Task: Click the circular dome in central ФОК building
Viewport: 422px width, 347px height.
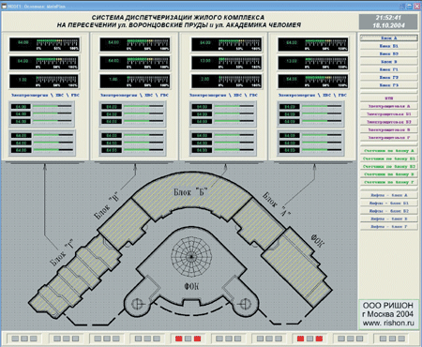Action: [191, 257]
